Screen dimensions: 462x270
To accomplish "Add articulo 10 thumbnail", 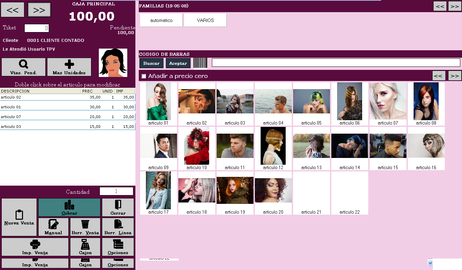I will pyautogui.click(x=197, y=148).
